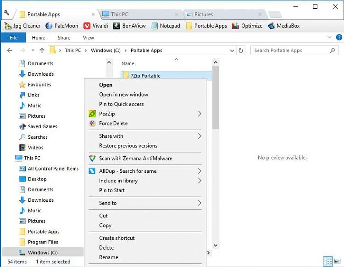Launch Jpg Cleaner from the bookmark bar

[x=22, y=26]
